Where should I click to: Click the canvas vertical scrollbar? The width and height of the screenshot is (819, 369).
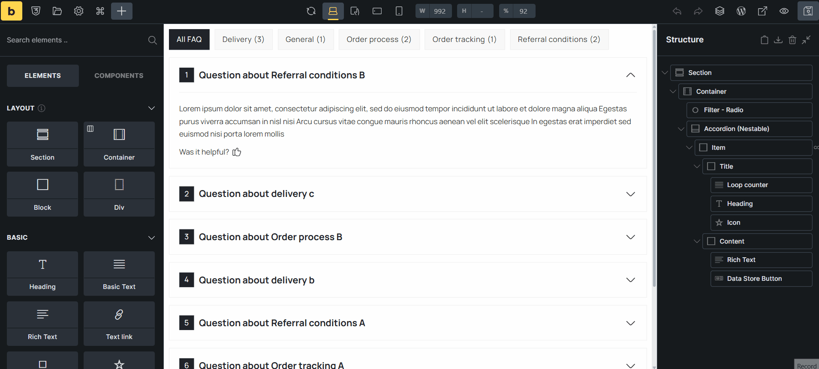(x=654, y=158)
